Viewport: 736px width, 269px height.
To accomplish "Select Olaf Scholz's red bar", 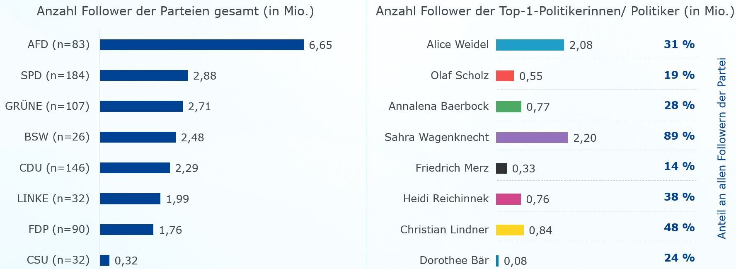I will (505, 76).
